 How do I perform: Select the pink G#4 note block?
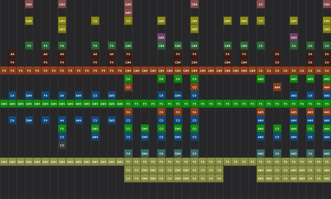[29, 4]
